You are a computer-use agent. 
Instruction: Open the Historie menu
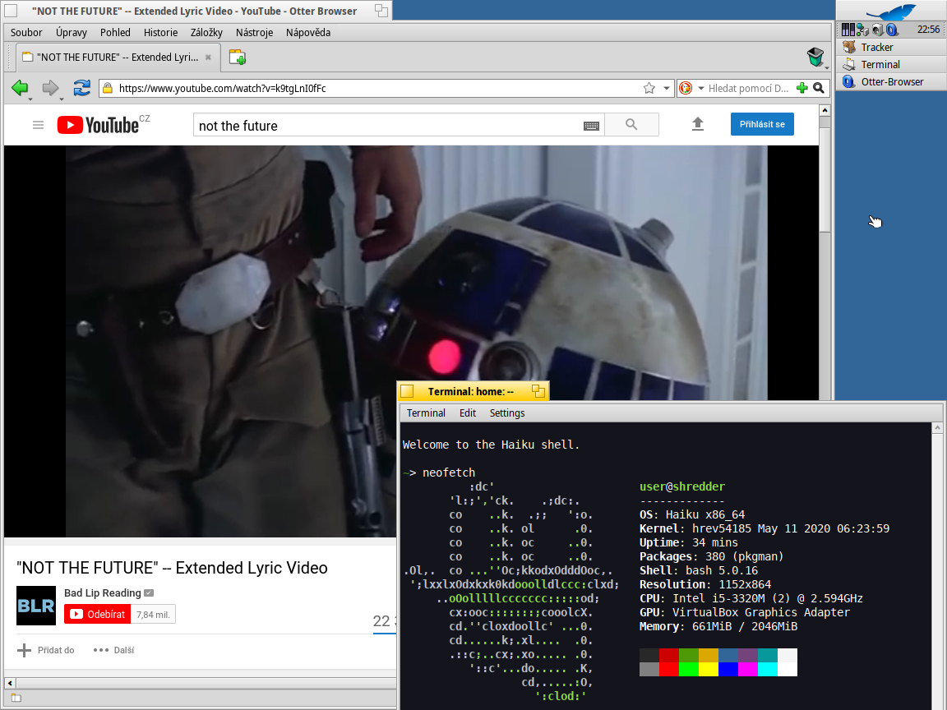[x=160, y=33]
